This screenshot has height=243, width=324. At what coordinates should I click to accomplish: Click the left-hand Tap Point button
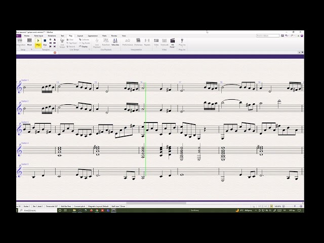(x=71, y=43)
